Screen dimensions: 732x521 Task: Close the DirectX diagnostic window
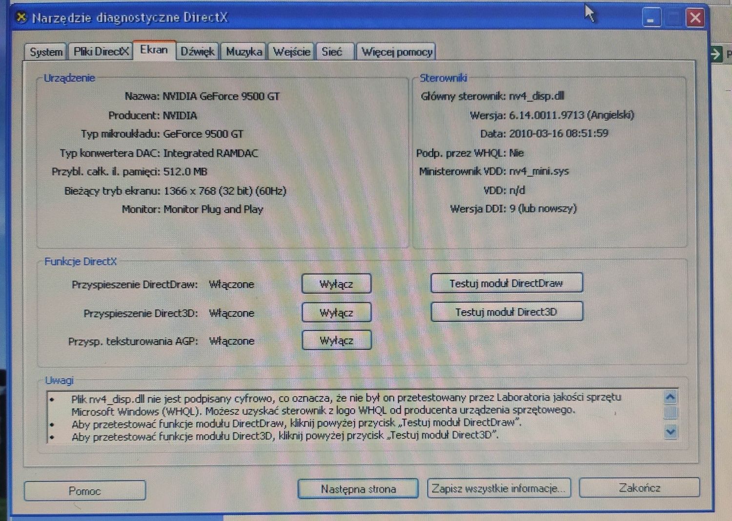point(695,18)
